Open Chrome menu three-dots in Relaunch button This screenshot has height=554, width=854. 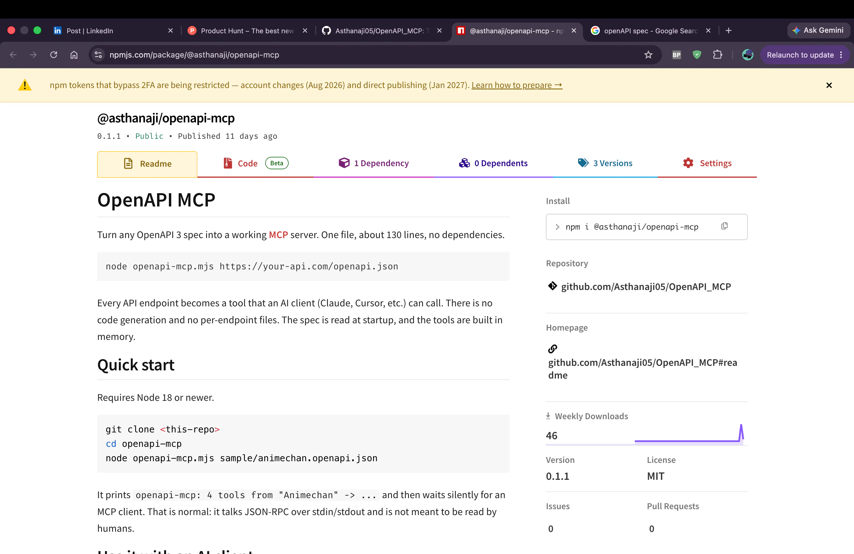click(841, 55)
